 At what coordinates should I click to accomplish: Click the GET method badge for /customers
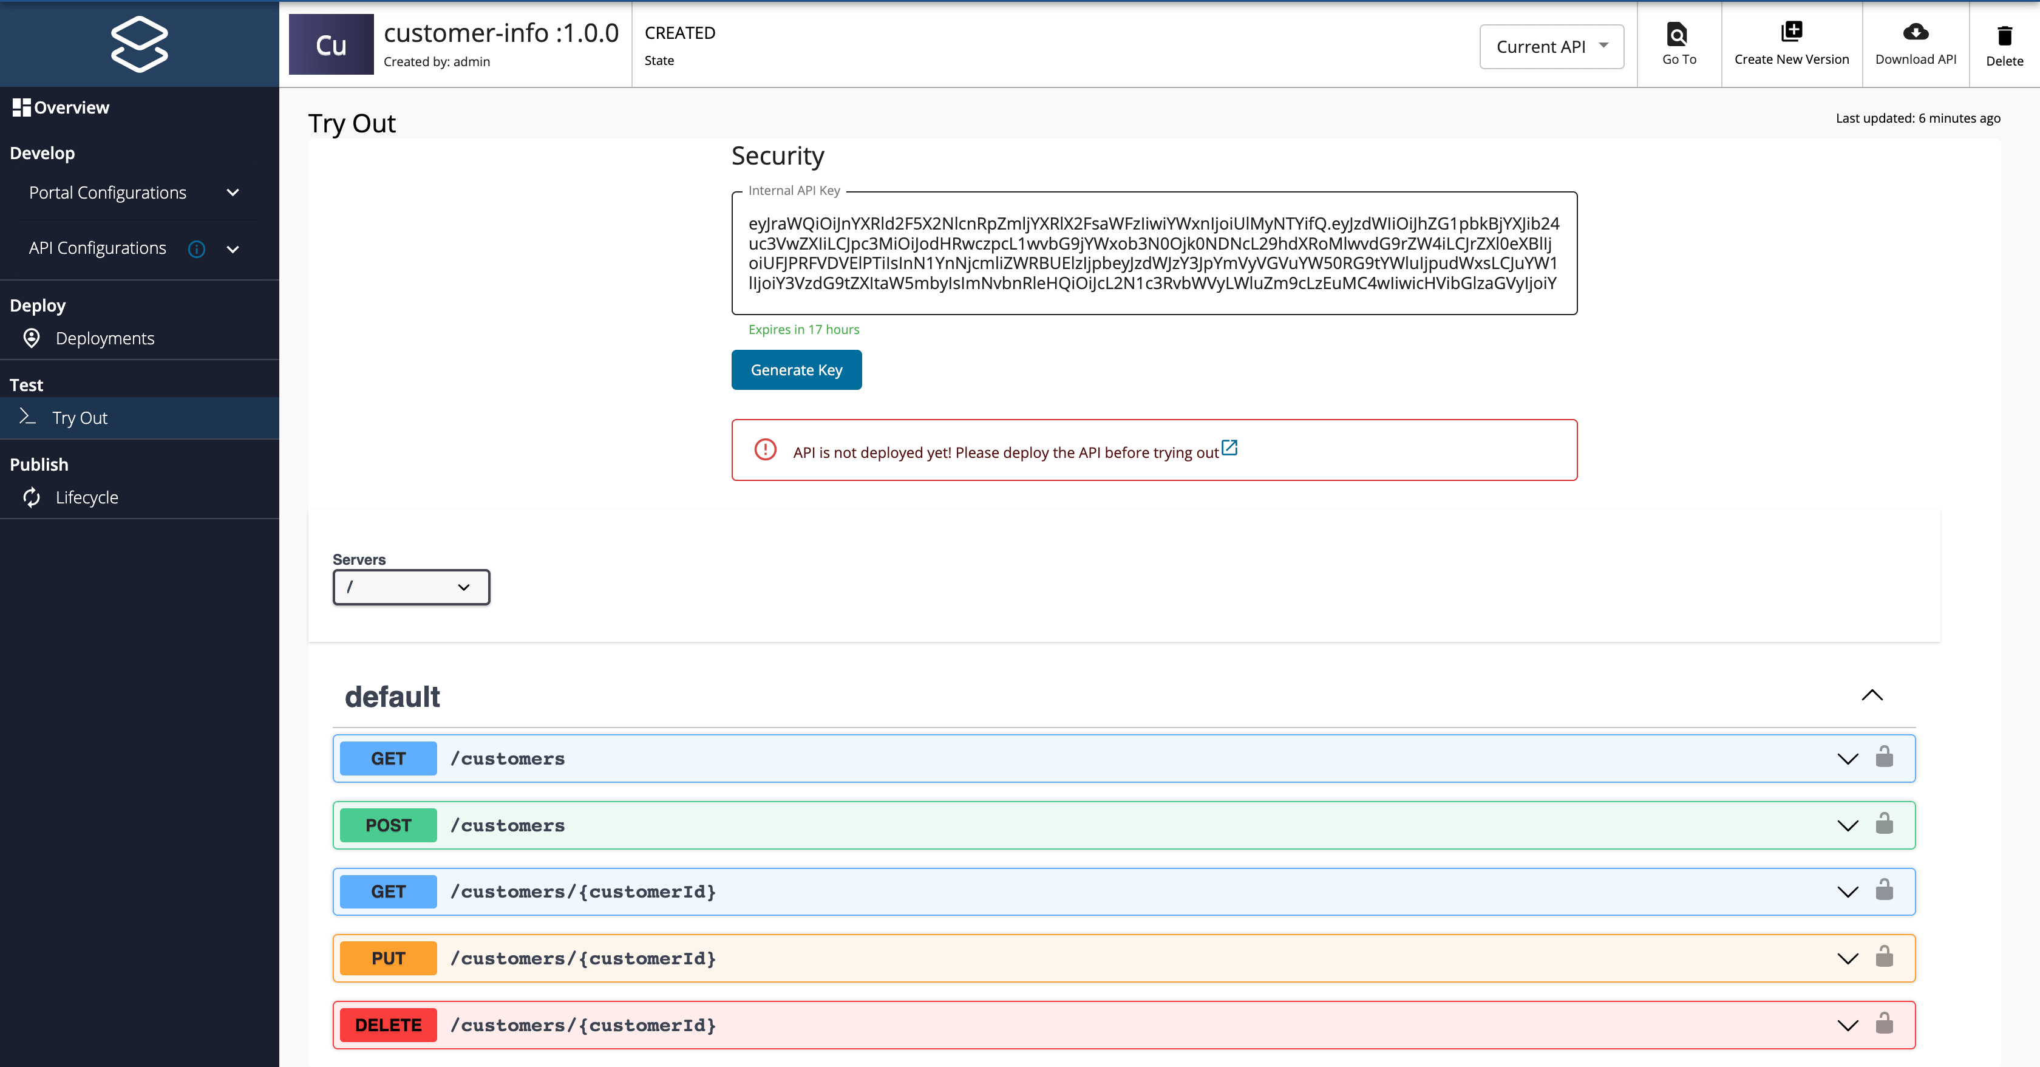coord(388,758)
